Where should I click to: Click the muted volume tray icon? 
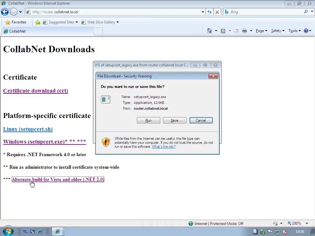point(285,232)
